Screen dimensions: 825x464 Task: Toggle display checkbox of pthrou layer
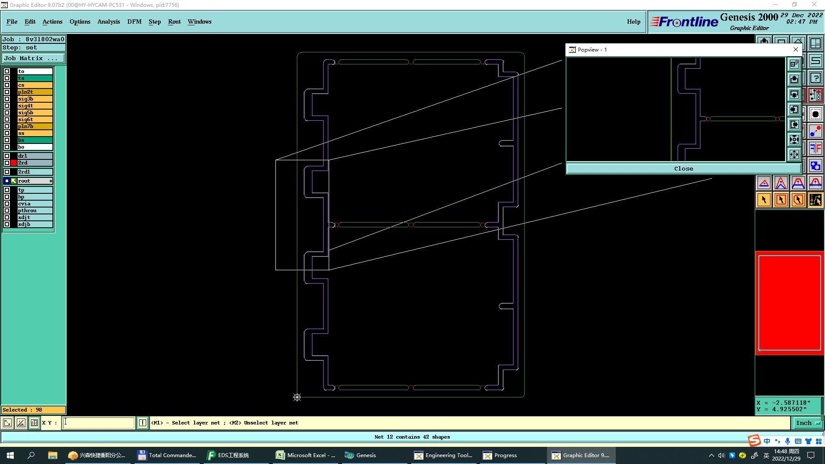tap(7, 211)
